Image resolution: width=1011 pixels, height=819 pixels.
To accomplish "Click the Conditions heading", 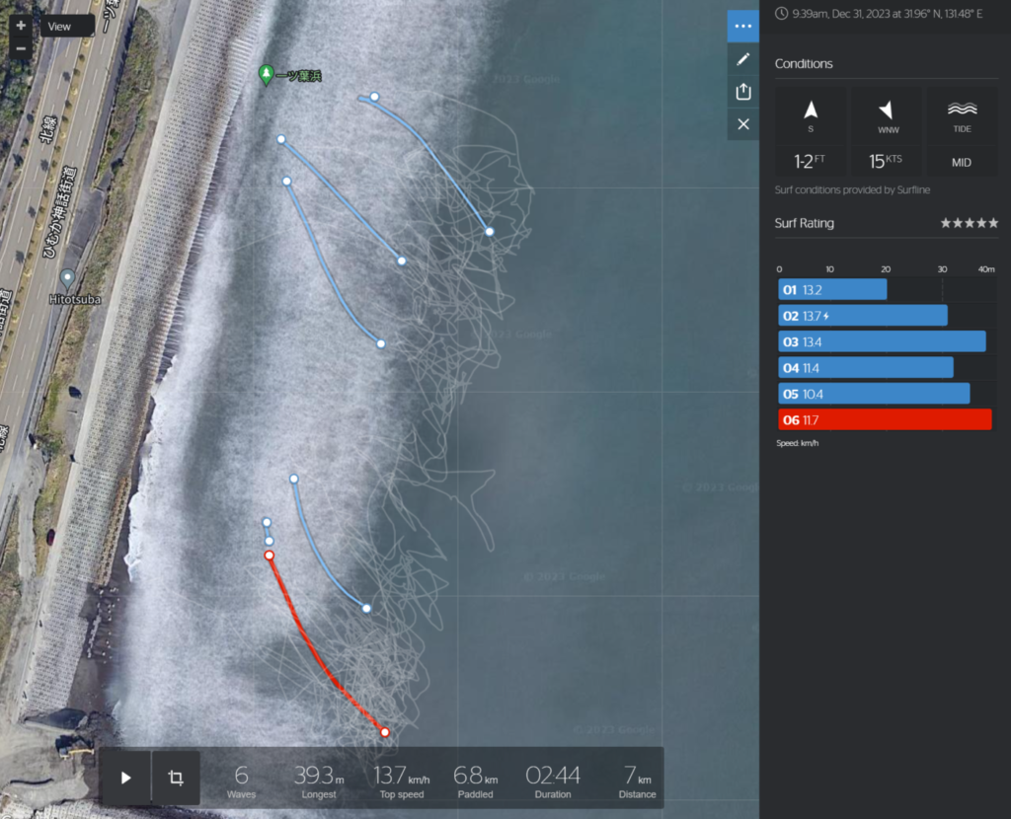I will click(804, 64).
